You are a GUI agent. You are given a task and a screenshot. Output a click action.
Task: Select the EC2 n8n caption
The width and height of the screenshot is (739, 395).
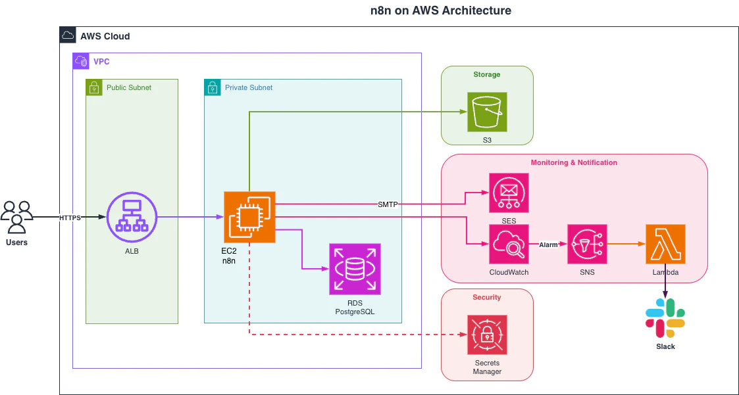point(229,256)
